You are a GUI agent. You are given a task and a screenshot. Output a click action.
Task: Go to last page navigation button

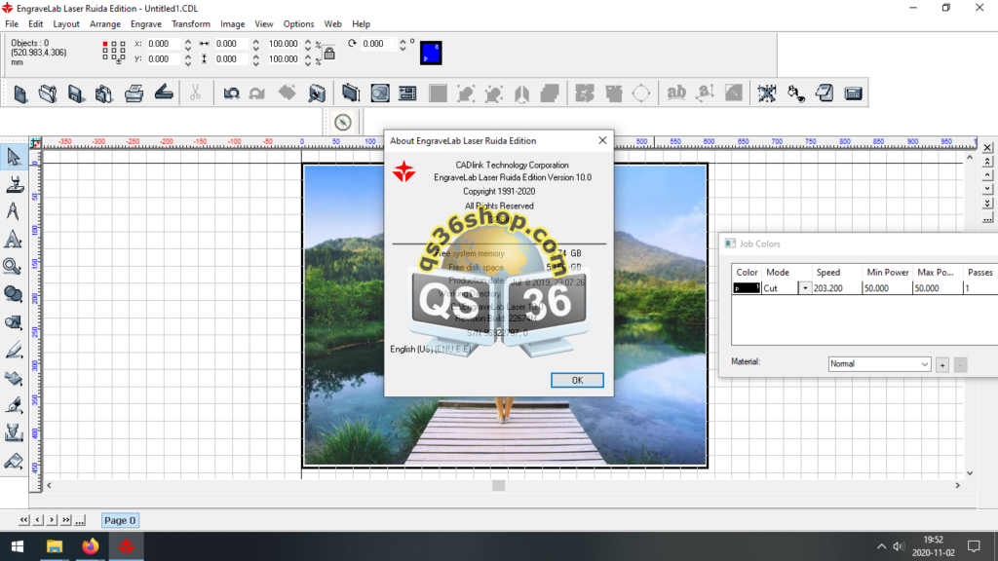[65, 520]
